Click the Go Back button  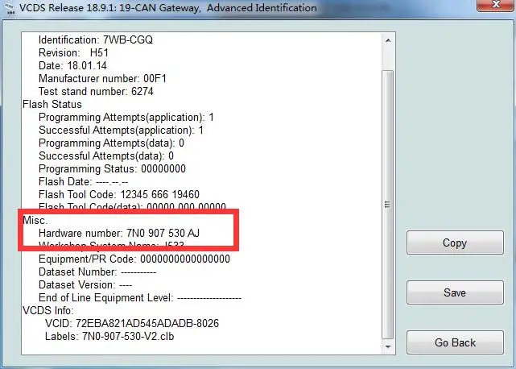(455, 342)
